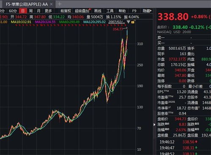The image size is (211, 155).
Task: Open the 工具 menu
Action: pyautogui.click(x=110, y=11)
